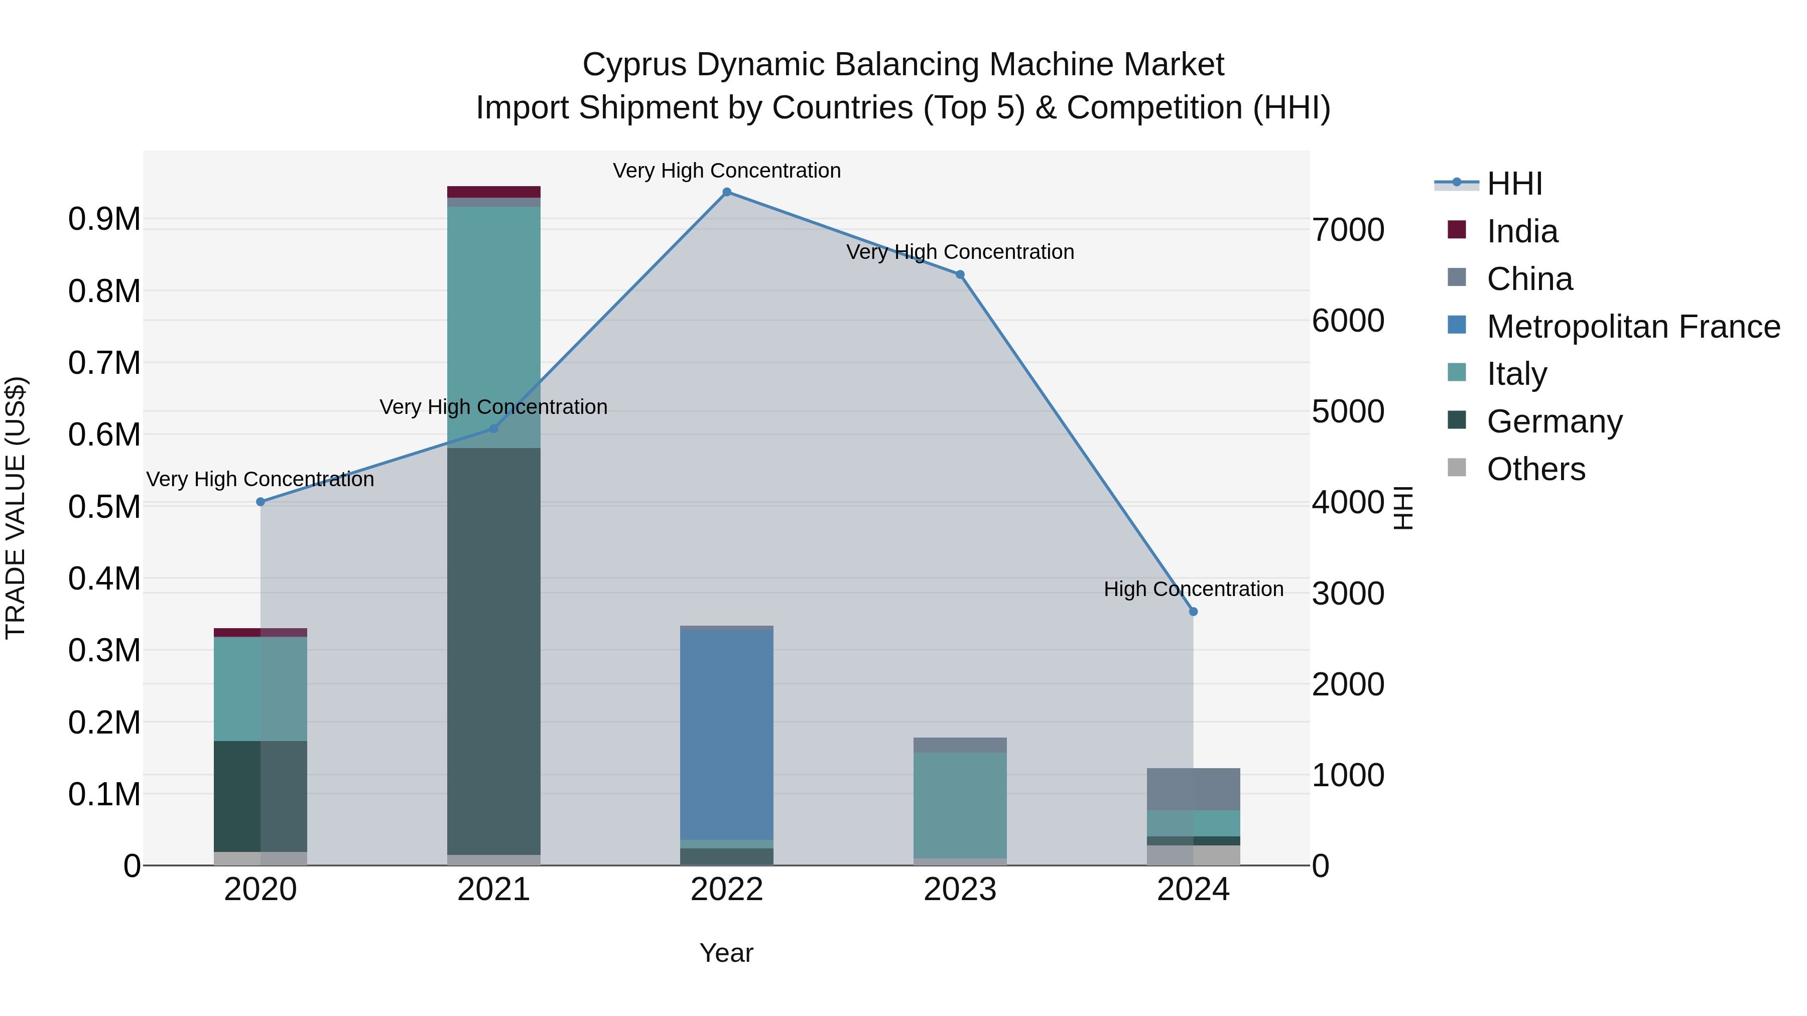The width and height of the screenshot is (1807, 1016).
Task: Click the 2023 HHI line marker
Action: click(960, 275)
